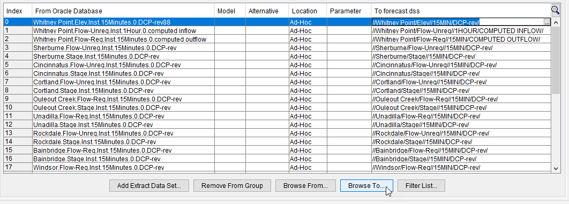Click Ad-Hoc location in index 12 row
Image resolution: width=569 pixels, height=204 pixels.
(x=308, y=125)
